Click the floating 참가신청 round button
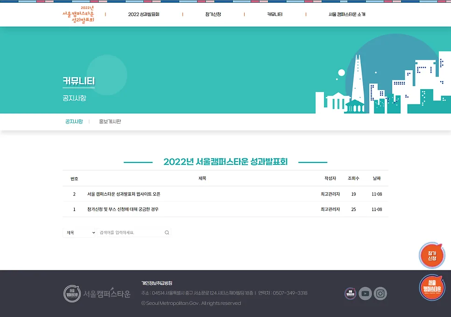 click(432, 255)
